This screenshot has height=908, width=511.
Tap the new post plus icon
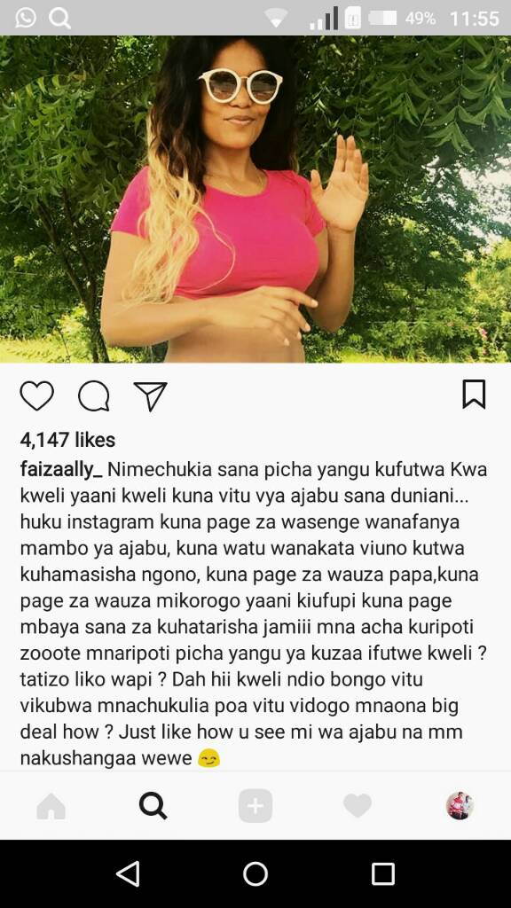coord(255,805)
